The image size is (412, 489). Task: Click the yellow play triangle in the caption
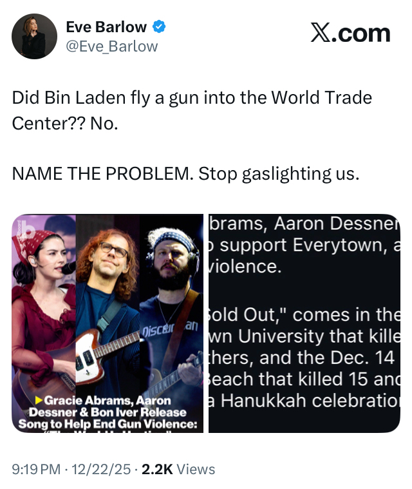39,400
